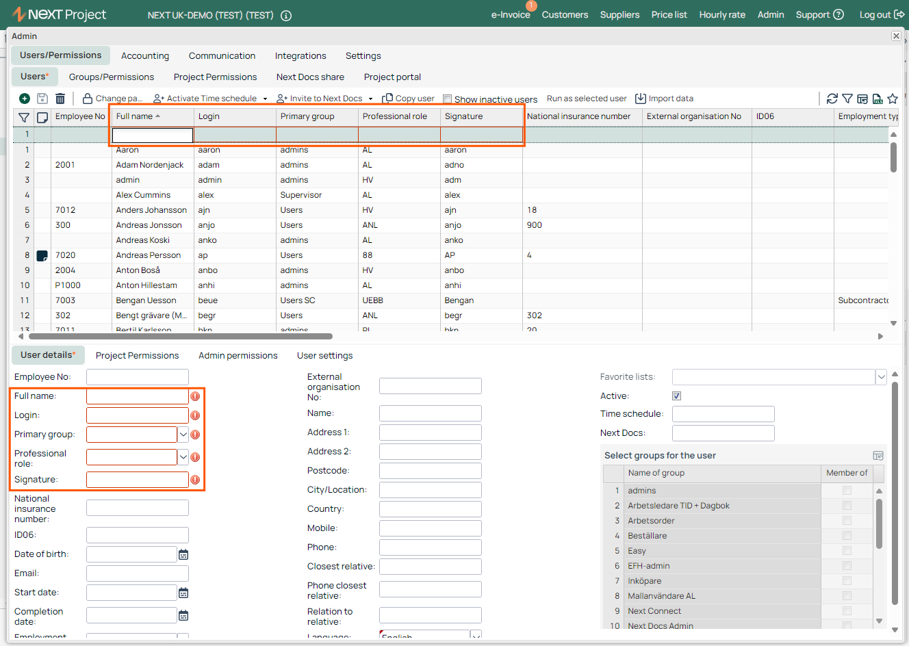The image size is (909, 646).
Task: Switch to the Accounting tab
Action: click(145, 56)
